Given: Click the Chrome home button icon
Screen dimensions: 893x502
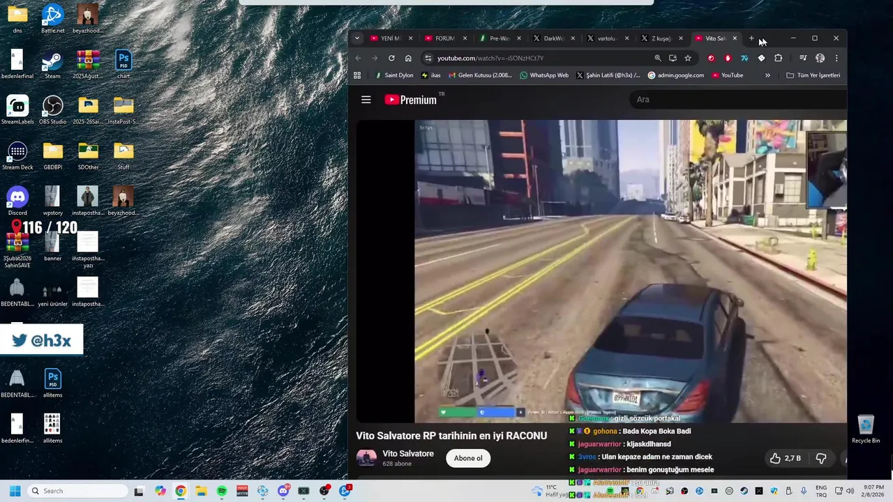Looking at the screenshot, I should pyautogui.click(x=408, y=58).
